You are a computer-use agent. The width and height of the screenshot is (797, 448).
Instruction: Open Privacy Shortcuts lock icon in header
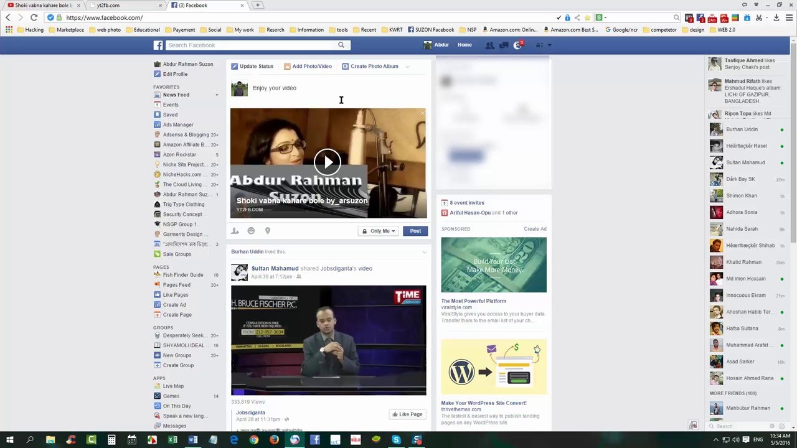pyautogui.click(x=539, y=45)
